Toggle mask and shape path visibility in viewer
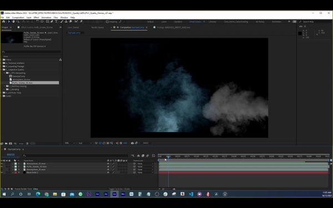 (104, 143)
